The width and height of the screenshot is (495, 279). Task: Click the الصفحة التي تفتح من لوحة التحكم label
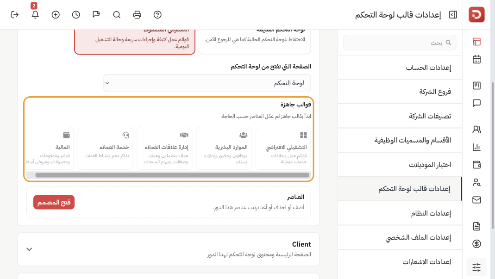271,67
